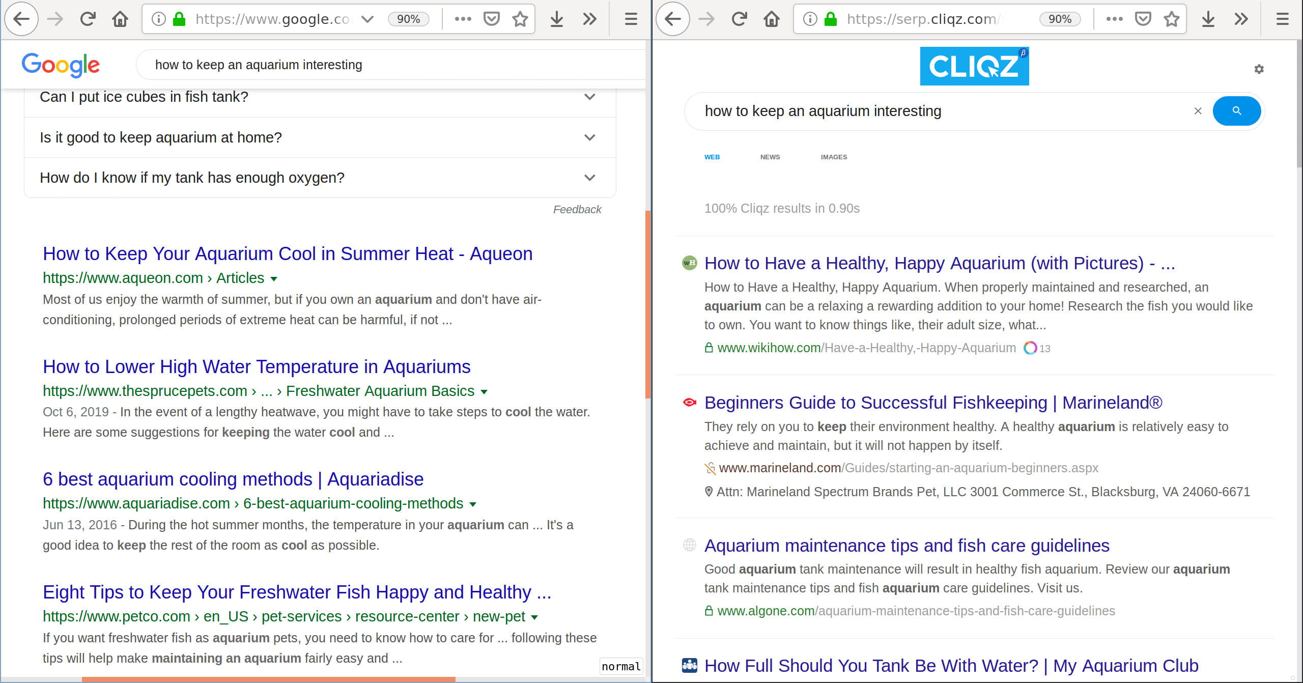Screen dimensions: 1303x683
Task: Open 'Eight Tips to Keep Your Freshwater Fish Happy' result
Action: point(297,592)
